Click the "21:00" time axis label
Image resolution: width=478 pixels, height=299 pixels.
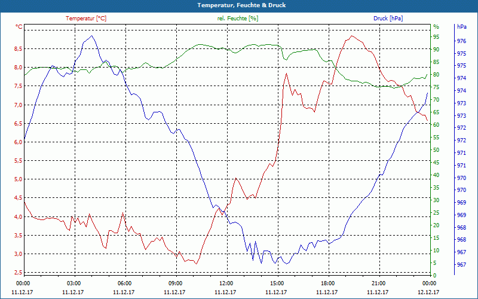[x=379, y=283]
